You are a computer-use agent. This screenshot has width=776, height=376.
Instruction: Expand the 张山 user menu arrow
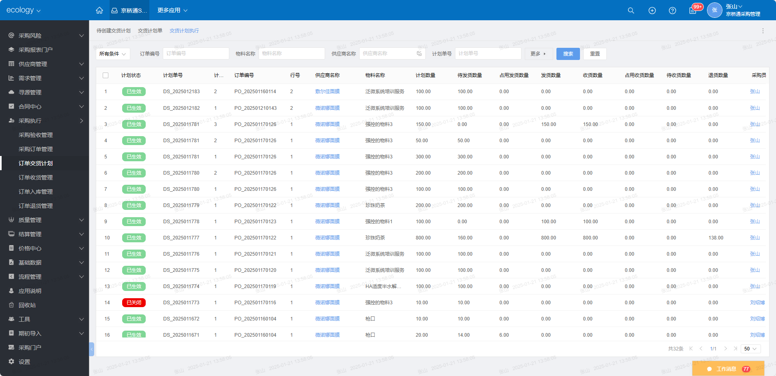740,6
